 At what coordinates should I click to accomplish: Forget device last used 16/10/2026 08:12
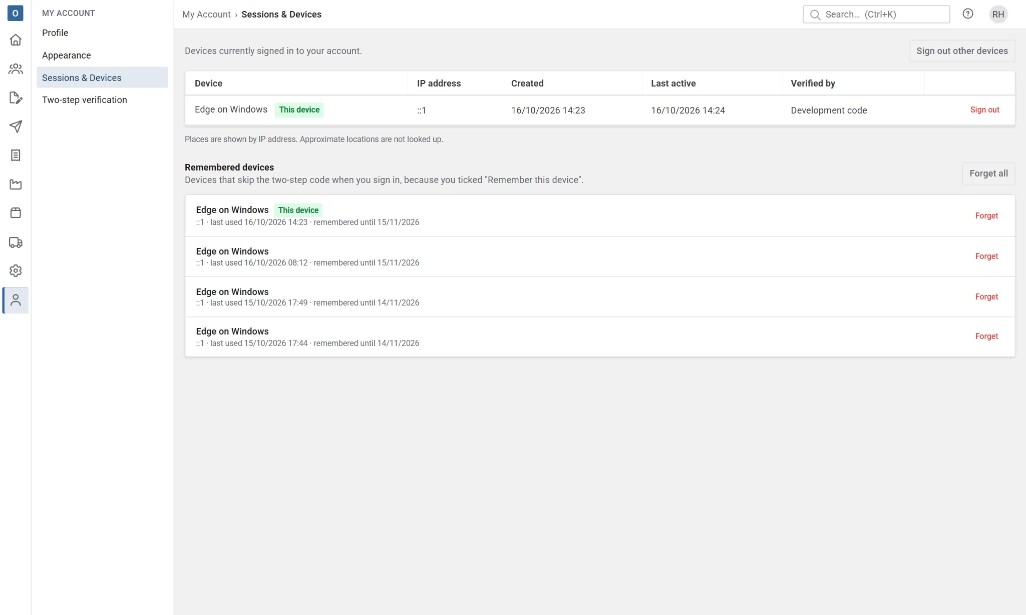click(986, 256)
